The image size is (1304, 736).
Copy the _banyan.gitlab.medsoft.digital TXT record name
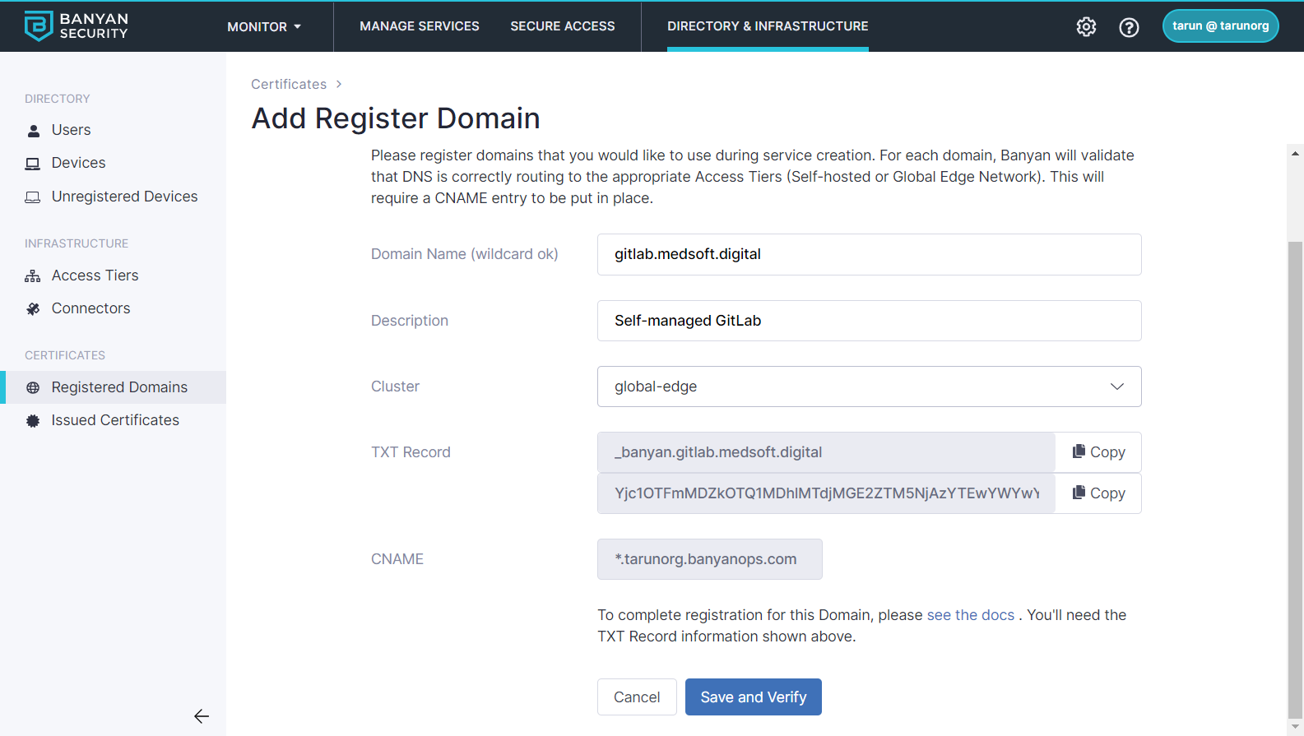coord(1098,452)
